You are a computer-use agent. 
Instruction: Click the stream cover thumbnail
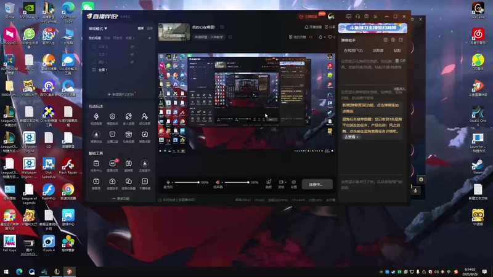click(x=174, y=32)
